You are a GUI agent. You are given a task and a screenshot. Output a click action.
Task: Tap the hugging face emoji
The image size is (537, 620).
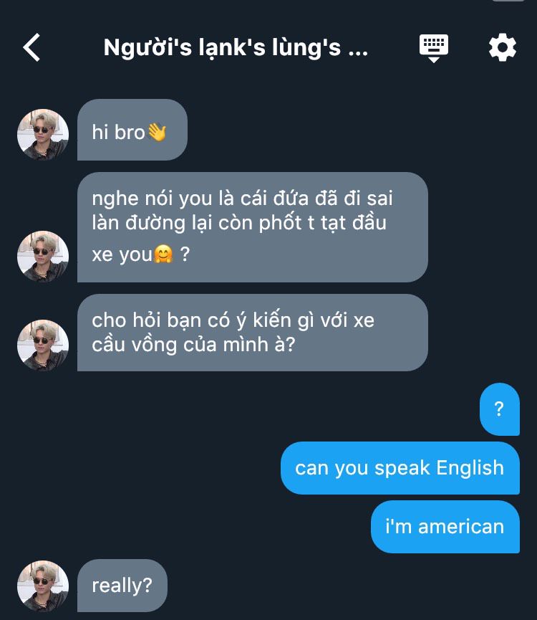[163, 254]
